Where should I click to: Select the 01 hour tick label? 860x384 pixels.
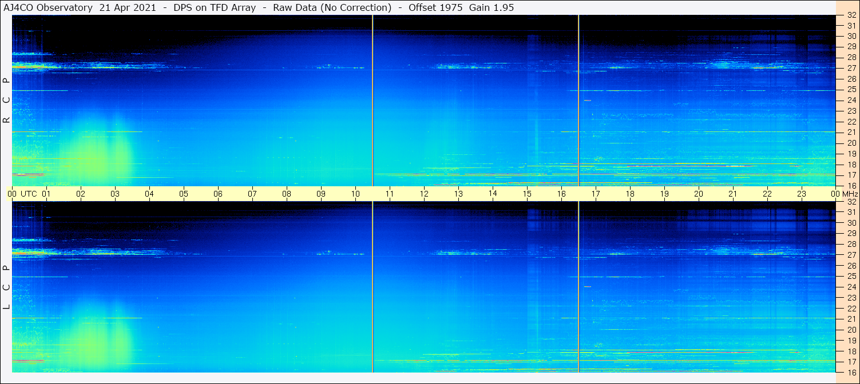[46, 194]
